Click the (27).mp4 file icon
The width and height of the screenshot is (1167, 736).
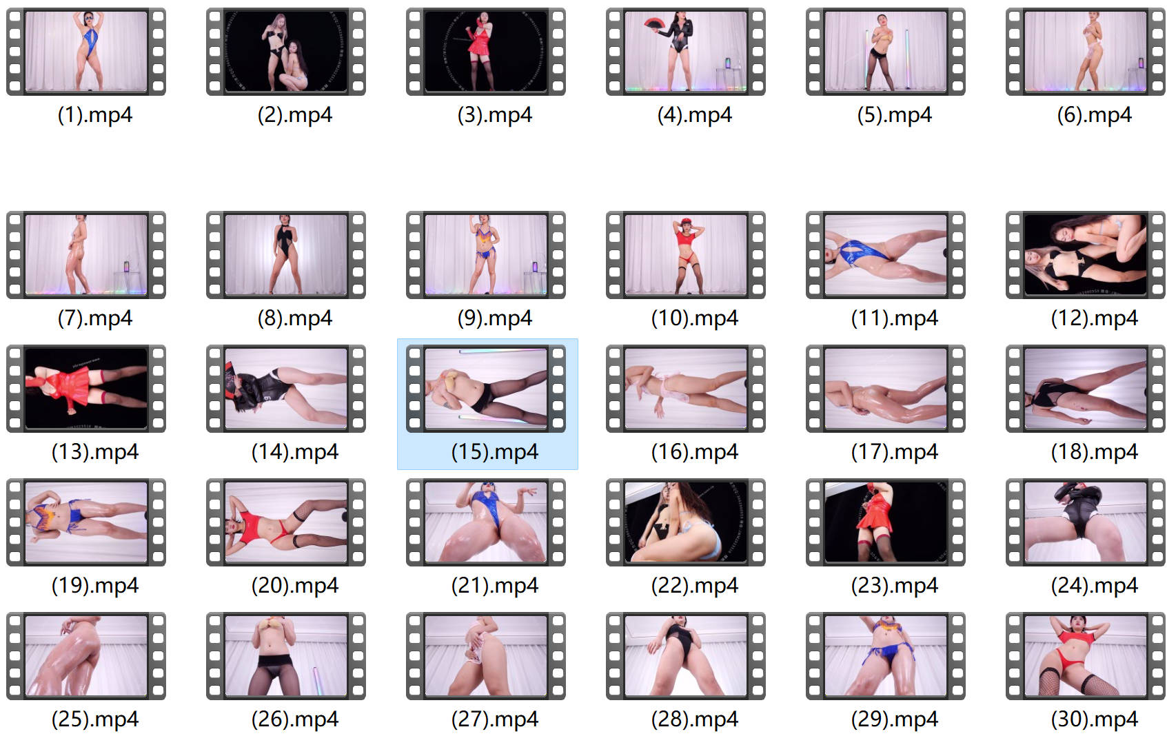[x=486, y=656]
